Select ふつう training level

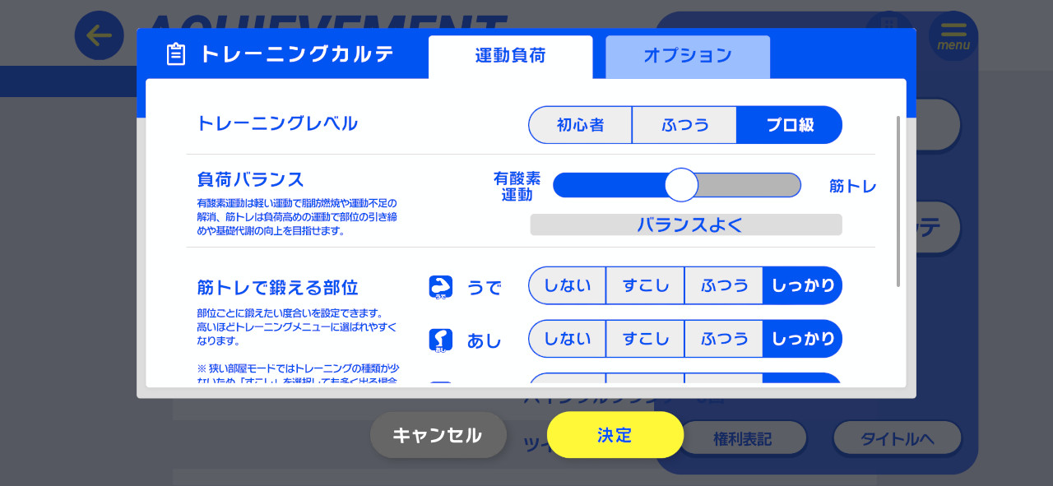684,125
